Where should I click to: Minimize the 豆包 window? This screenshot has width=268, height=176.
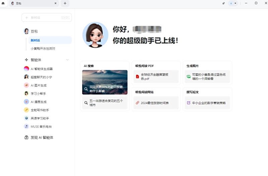pos(246,3)
